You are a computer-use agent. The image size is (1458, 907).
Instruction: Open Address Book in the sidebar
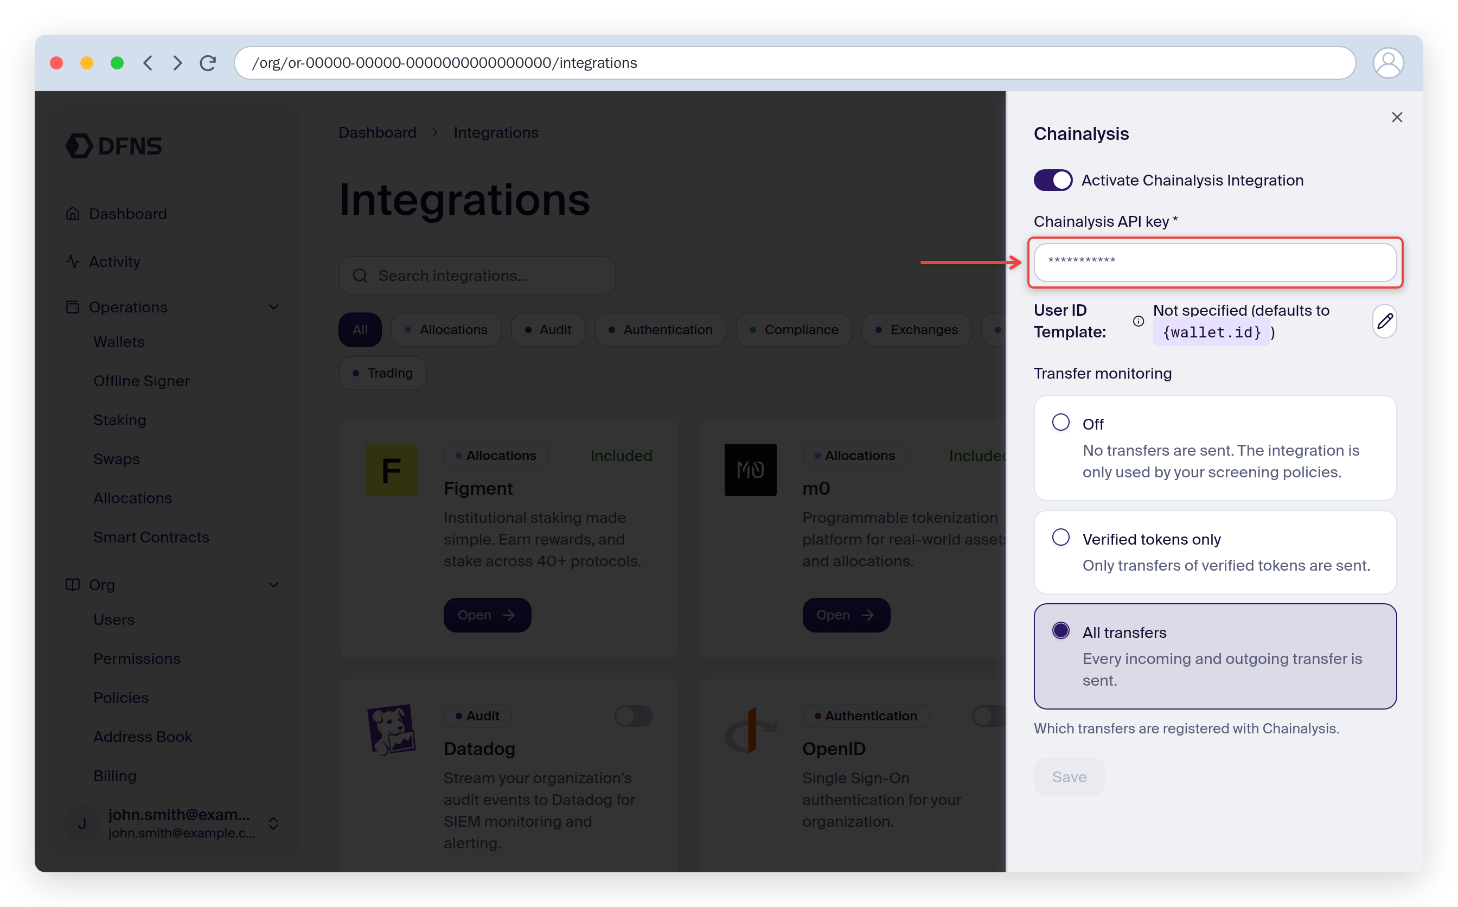(x=143, y=737)
